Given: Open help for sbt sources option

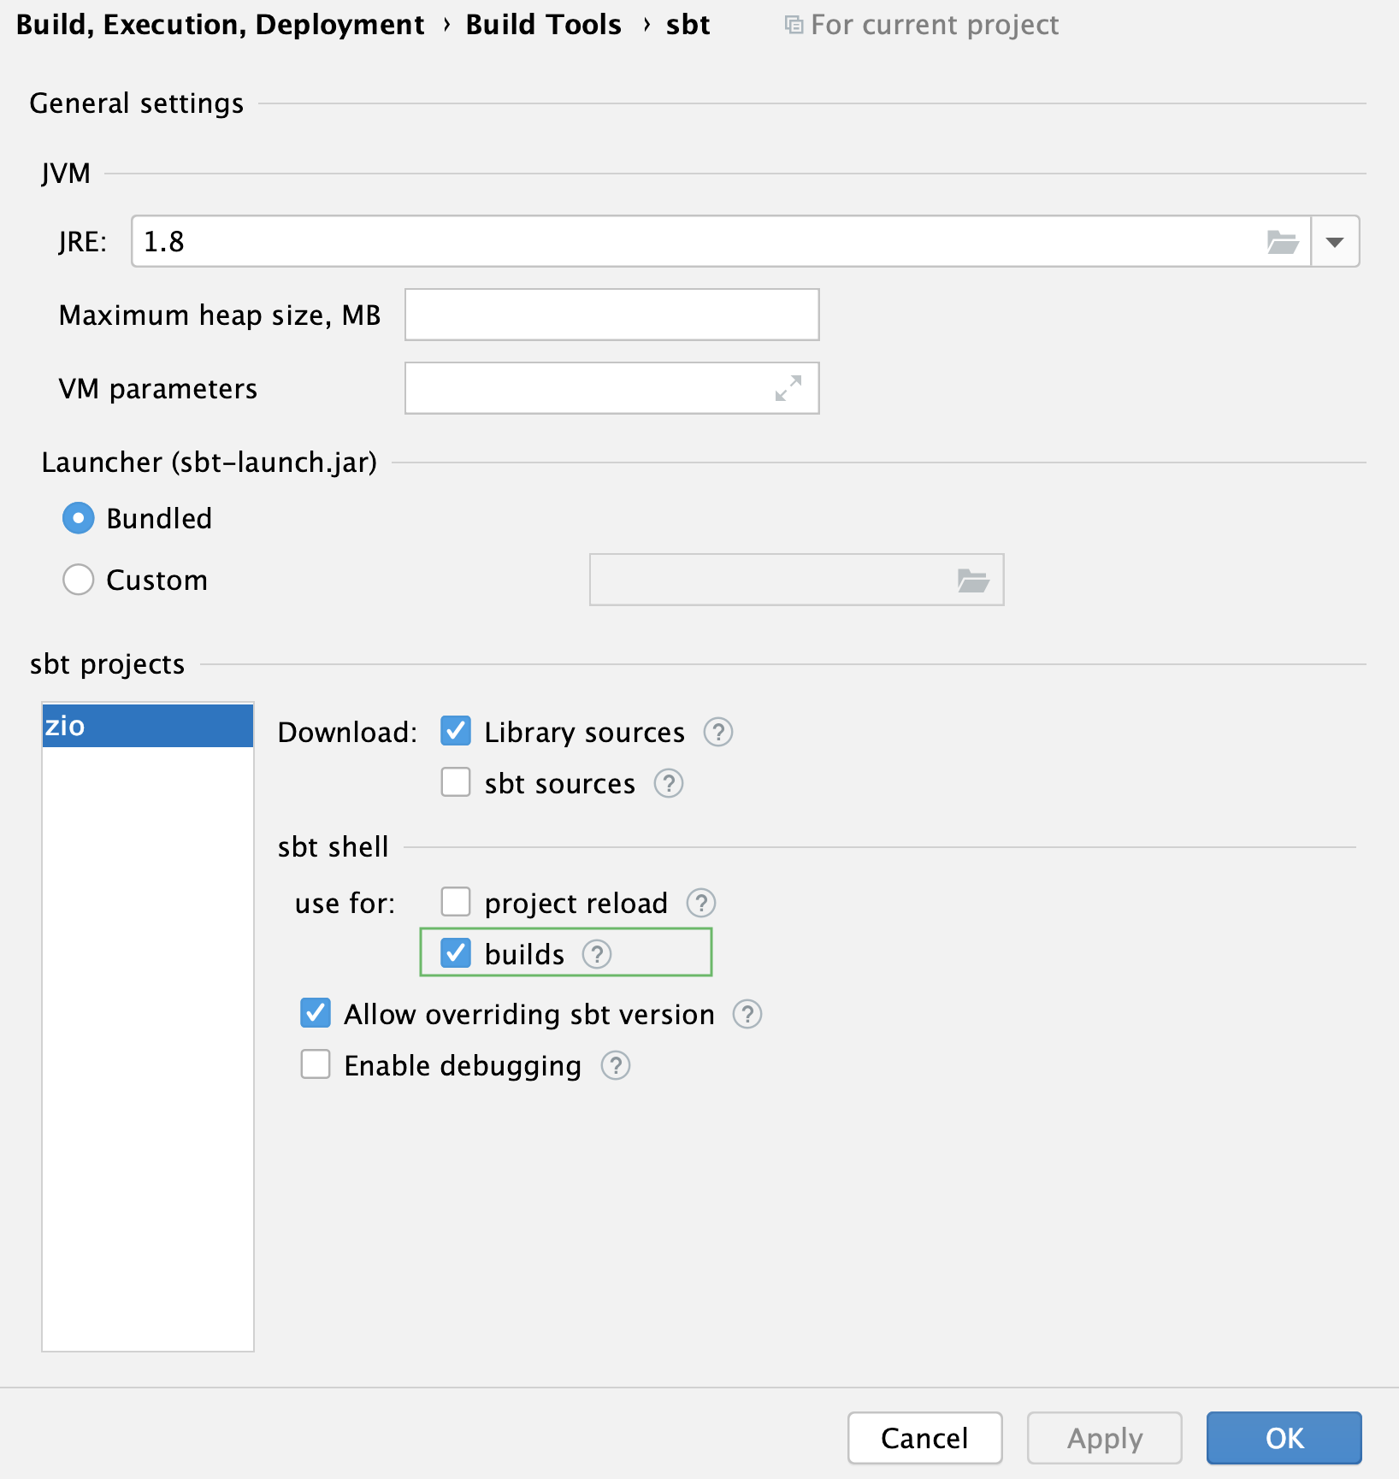Looking at the screenshot, I should click(670, 783).
